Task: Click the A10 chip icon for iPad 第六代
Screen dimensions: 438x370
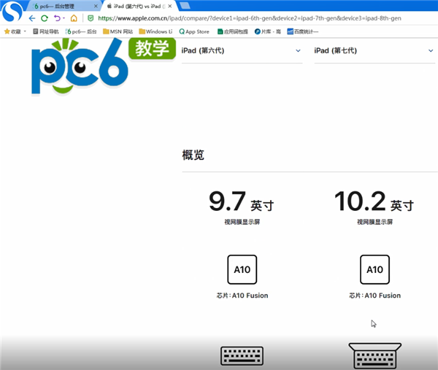Action: (242, 269)
